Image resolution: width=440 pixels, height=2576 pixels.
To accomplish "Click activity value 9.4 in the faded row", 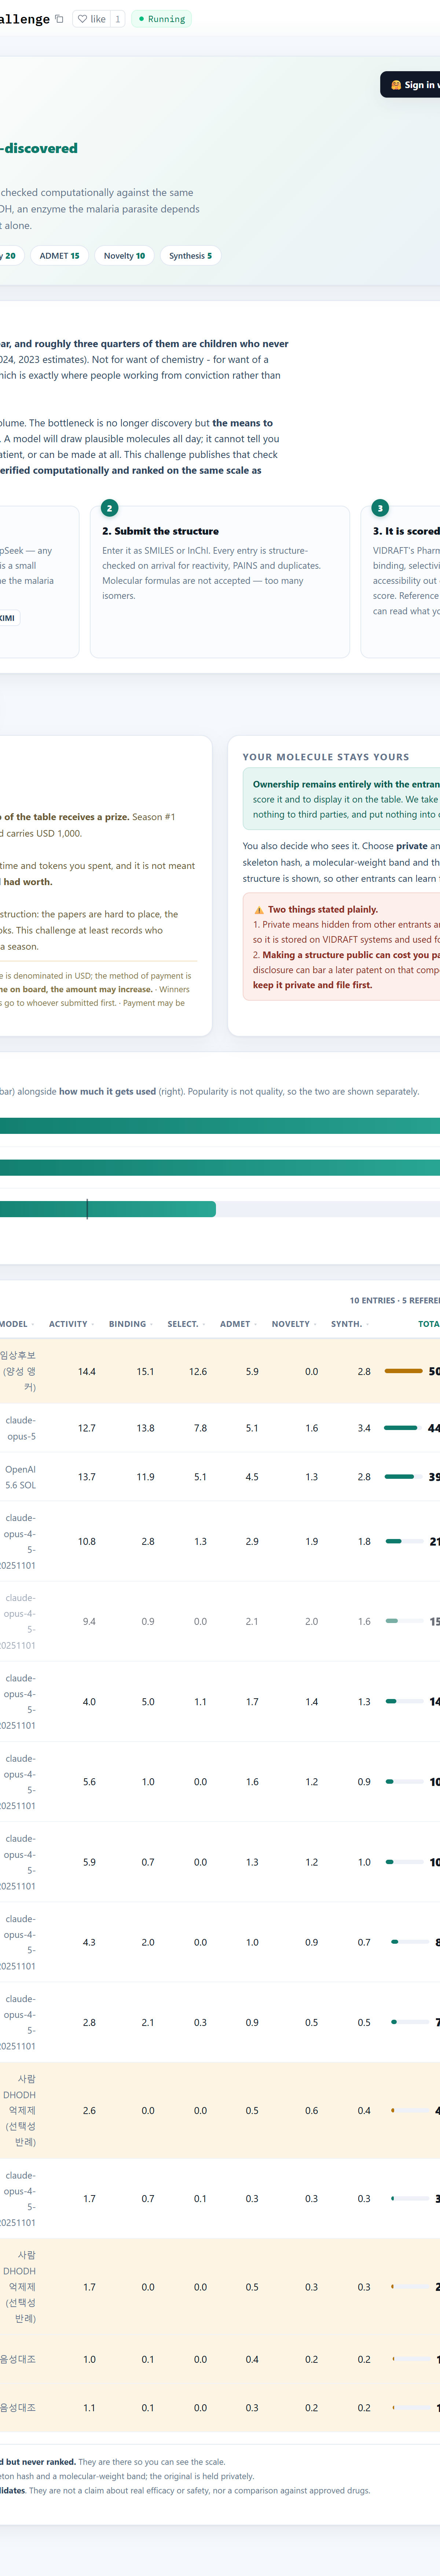I will (x=89, y=1621).
